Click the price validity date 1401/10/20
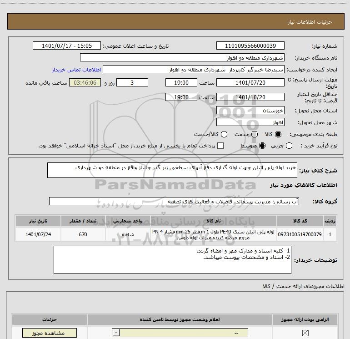 (x=250, y=97)
